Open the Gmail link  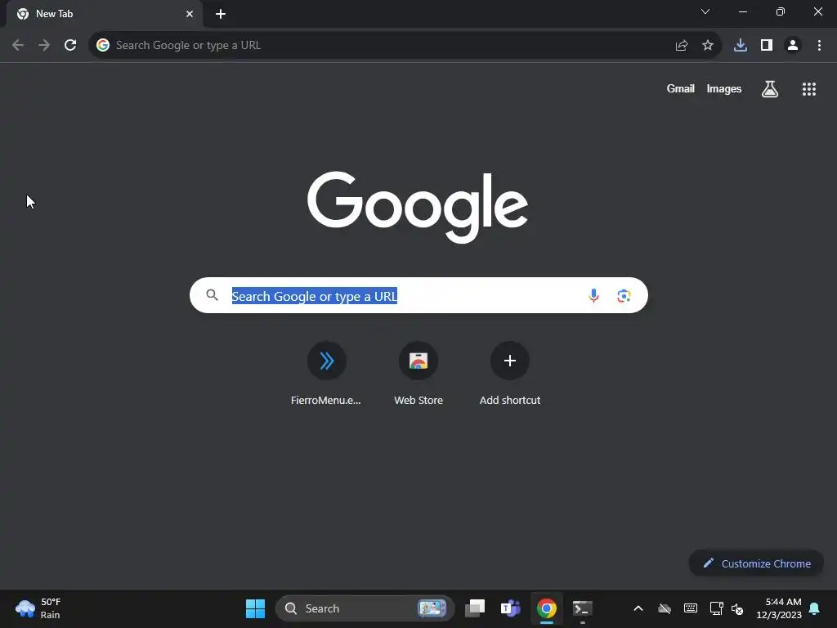681,88
